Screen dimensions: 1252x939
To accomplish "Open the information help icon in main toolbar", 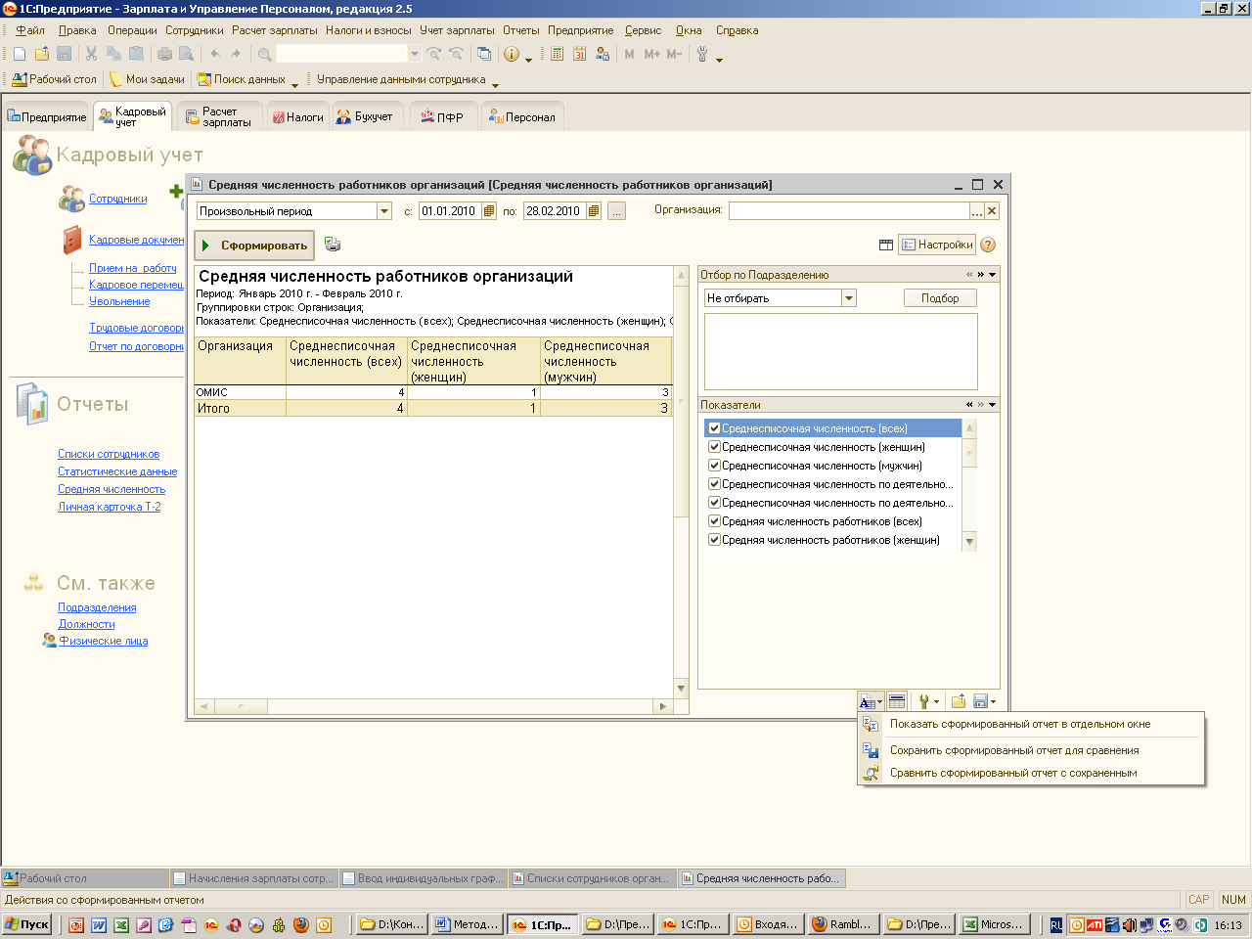I will (x=512, y=54).
